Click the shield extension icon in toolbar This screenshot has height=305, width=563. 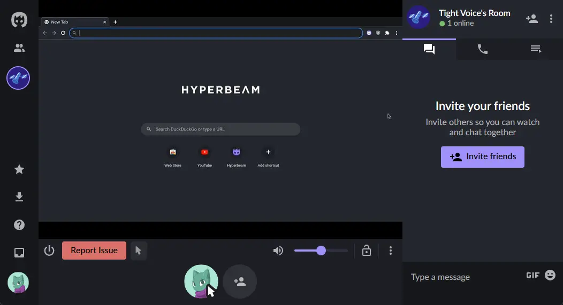pos(378,33)
